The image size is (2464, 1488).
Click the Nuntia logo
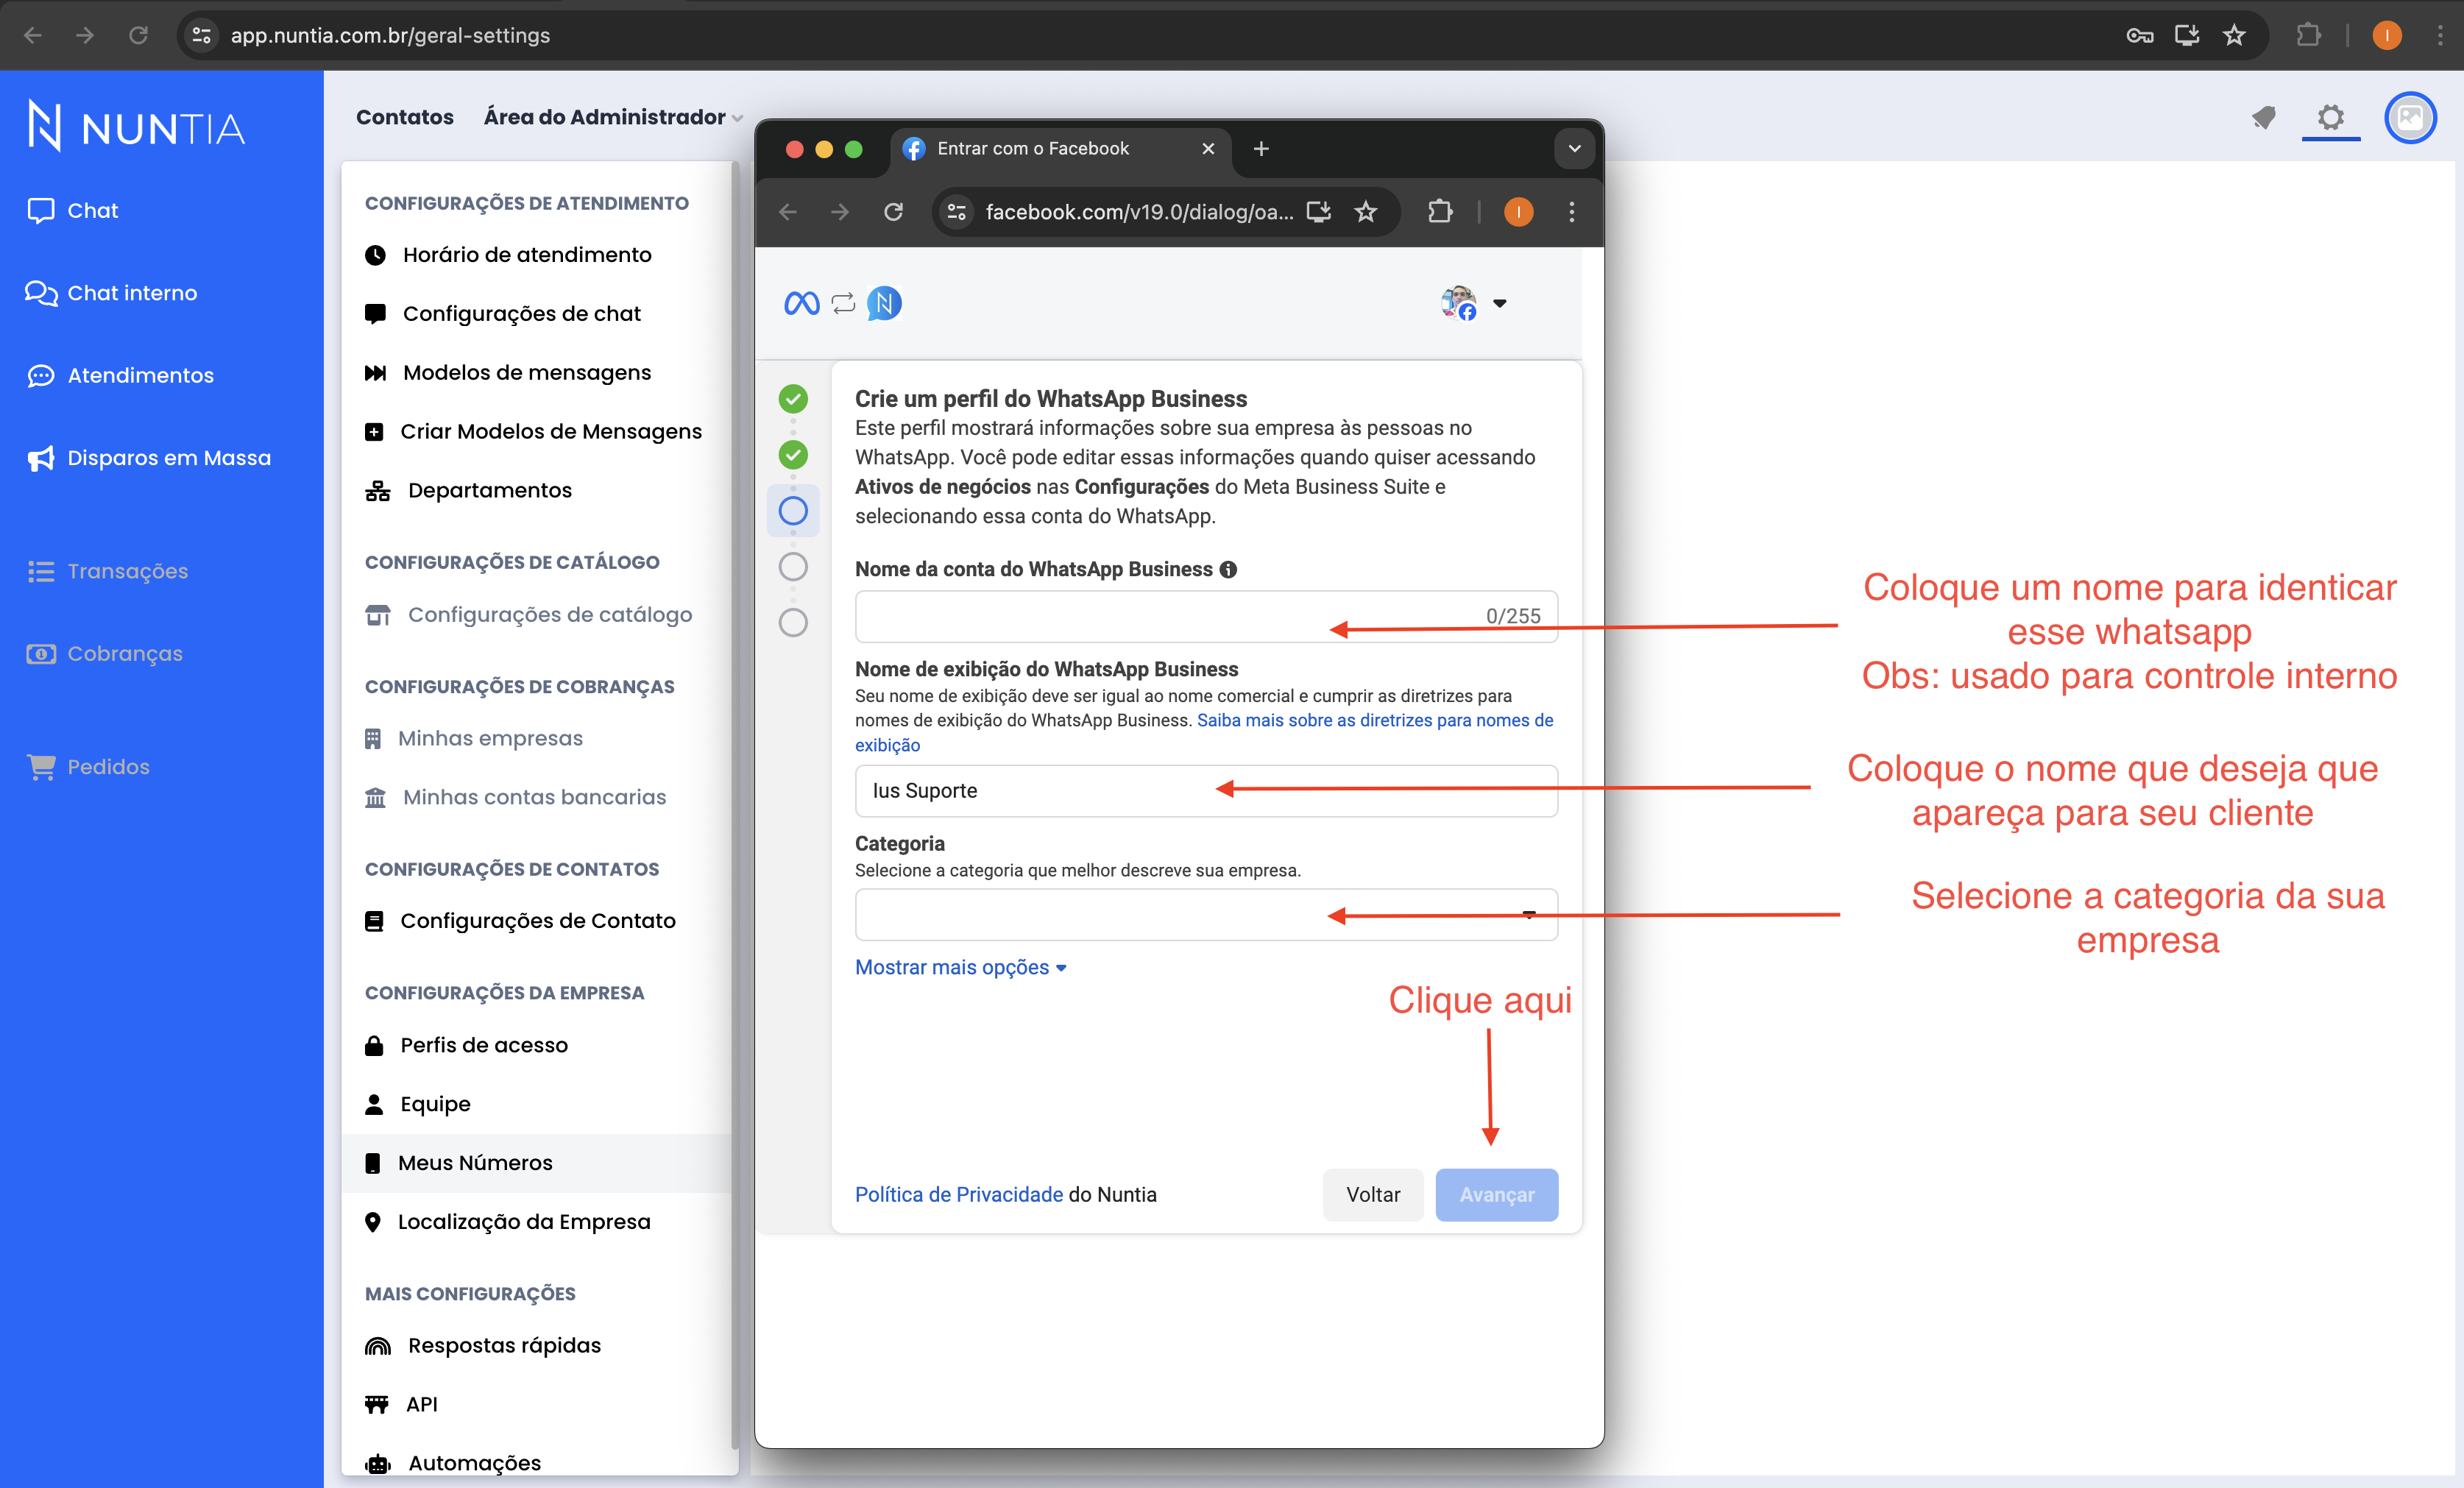pyautogui.click(x=135, y=127)
